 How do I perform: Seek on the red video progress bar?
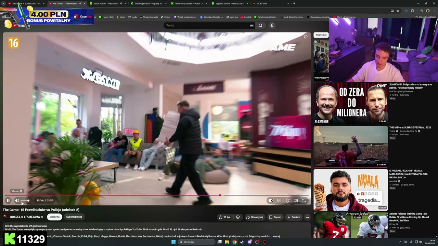157,195
